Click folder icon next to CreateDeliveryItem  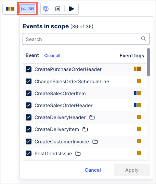[85, 129]
